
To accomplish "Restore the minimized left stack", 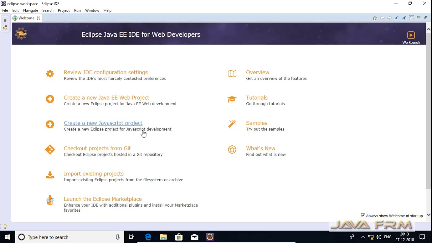I will coord(5,20).
